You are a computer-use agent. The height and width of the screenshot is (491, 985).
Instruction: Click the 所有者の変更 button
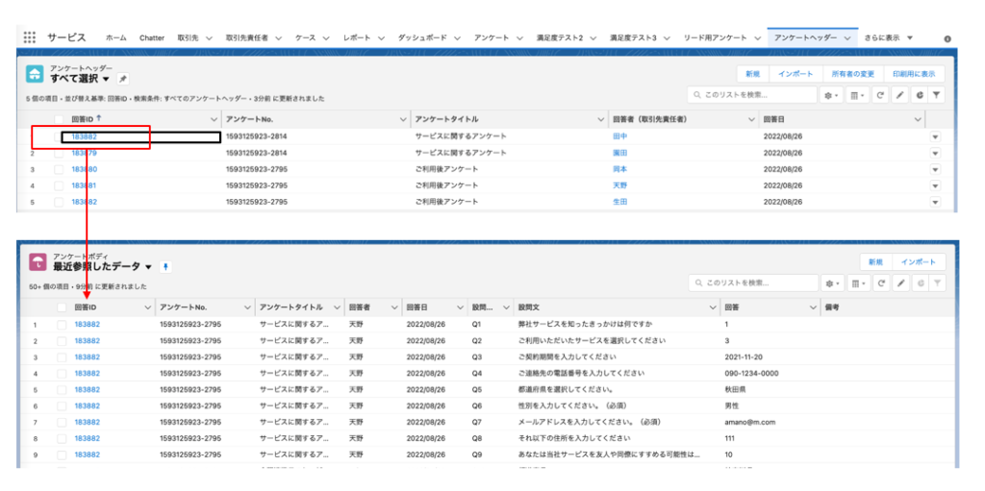[852, 74]
